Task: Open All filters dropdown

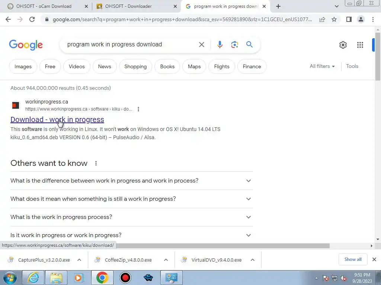Action: pos(322,66)
